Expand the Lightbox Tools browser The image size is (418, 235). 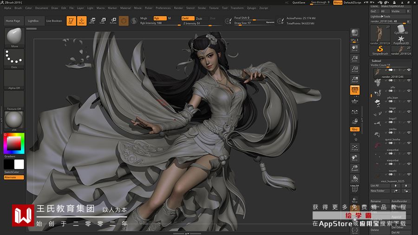381,16
